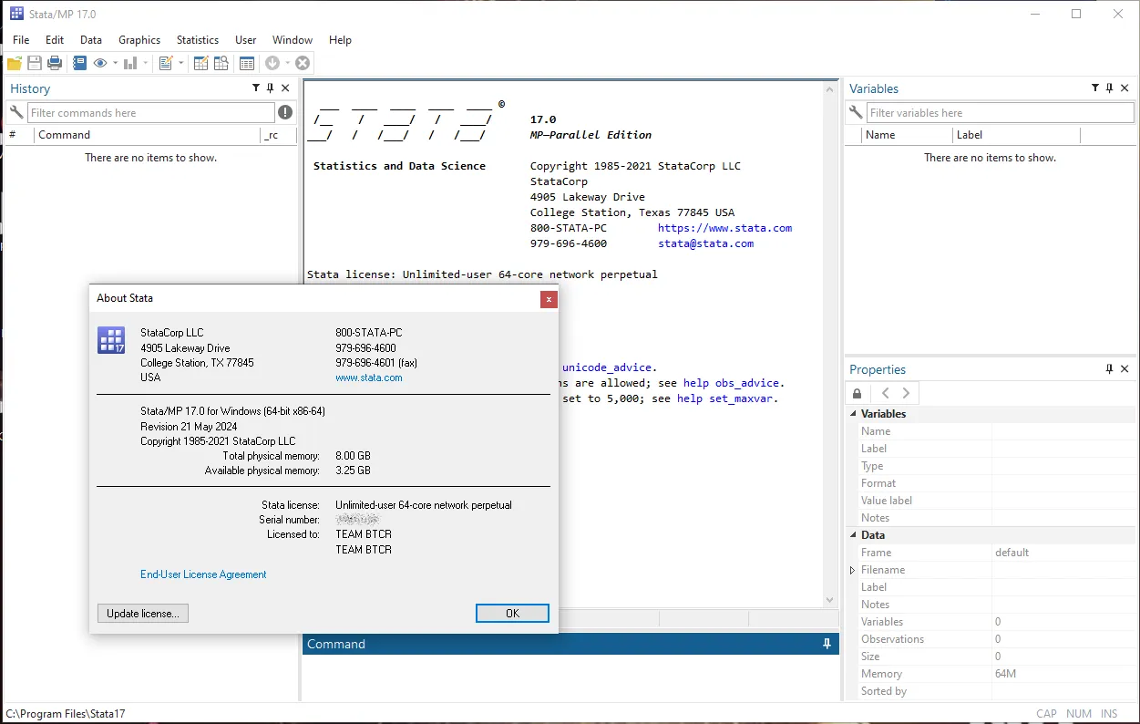Click the Open file folder icon
The width and height of the screenshot is (1140, 724).
coord(15,63)
